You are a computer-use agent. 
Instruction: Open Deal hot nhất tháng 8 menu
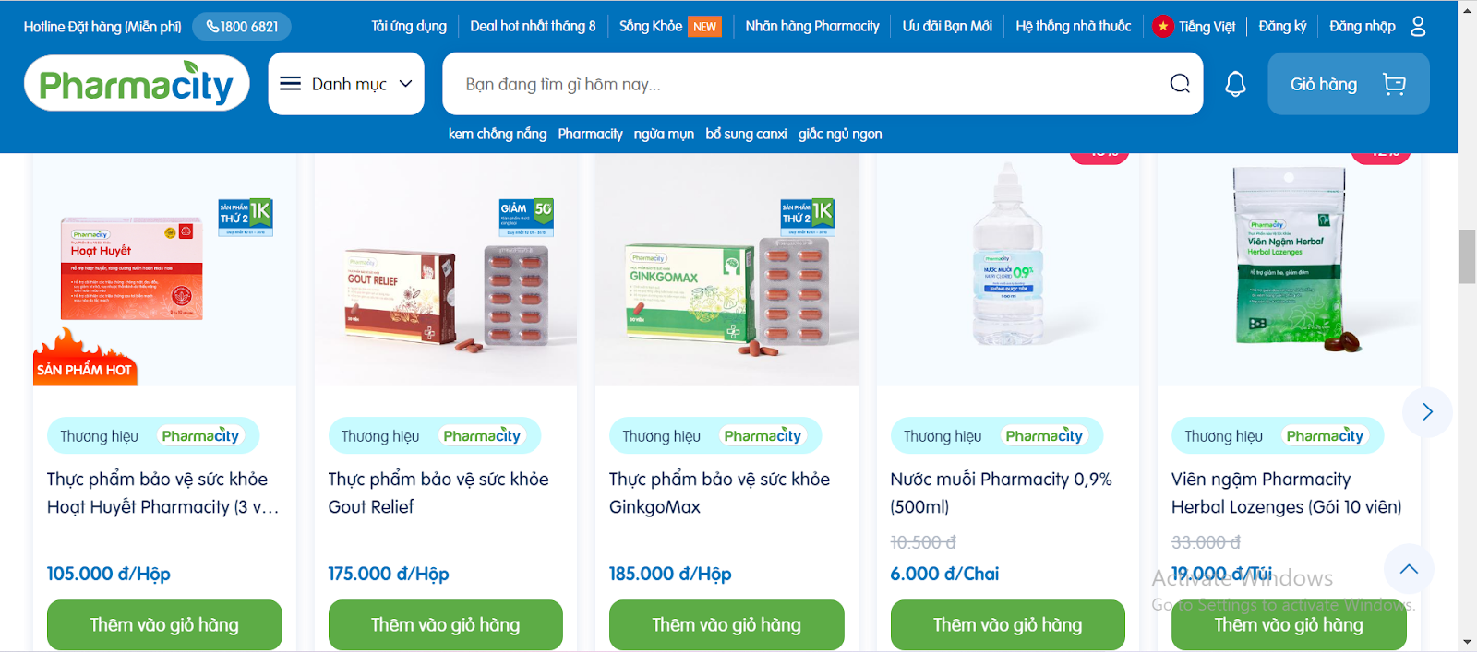point(533,26)
